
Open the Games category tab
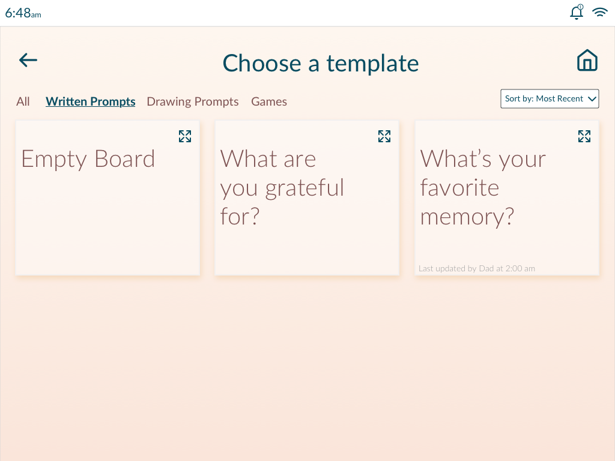[x=269, y=101]
